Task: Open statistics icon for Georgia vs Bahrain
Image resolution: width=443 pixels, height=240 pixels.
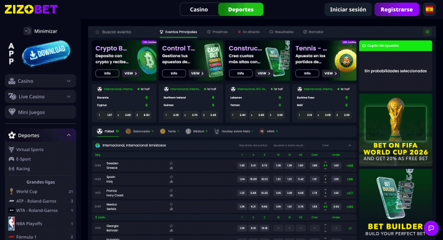Action: [171, 230]
